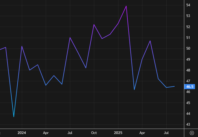This screenshot has width=198, height=137.
Task: Click the Oct time axis label
Action: pyautogui.click(x=94, y=133)
